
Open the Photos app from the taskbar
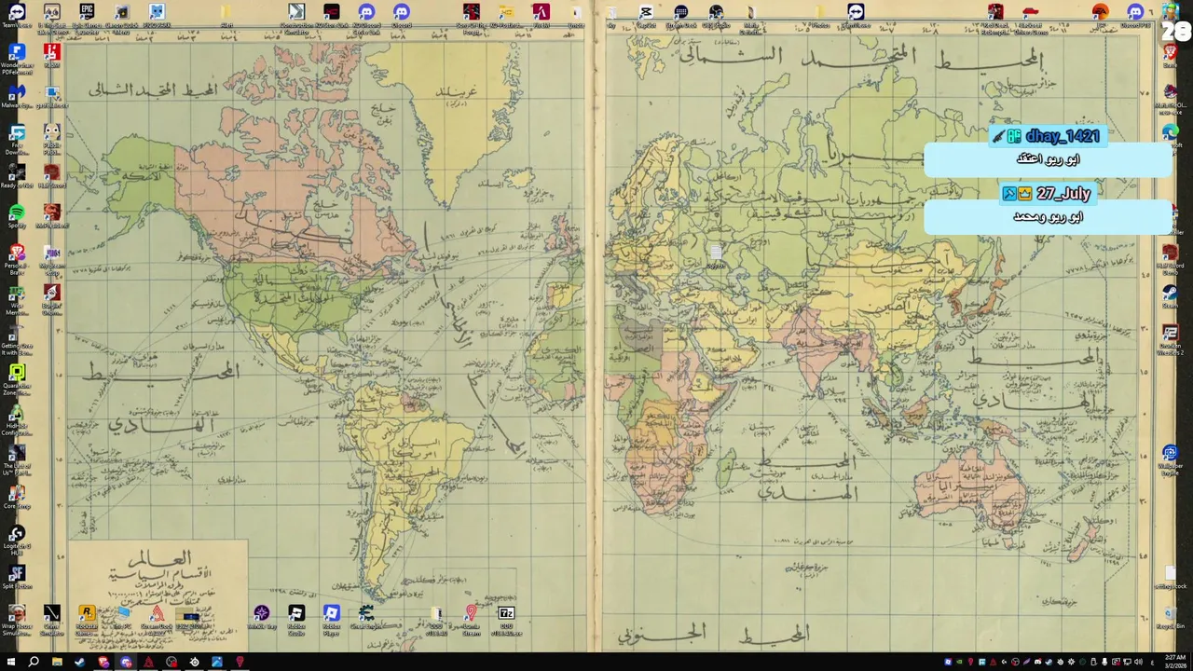[x=217, y=662]
